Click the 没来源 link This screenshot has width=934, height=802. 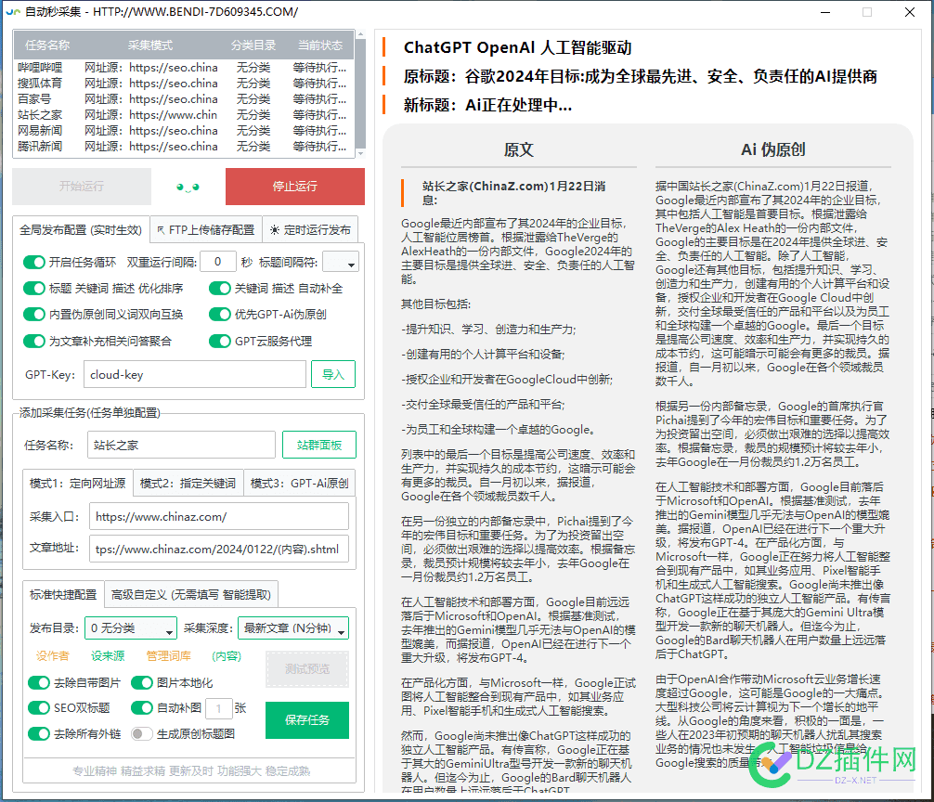tap(108, 655)
